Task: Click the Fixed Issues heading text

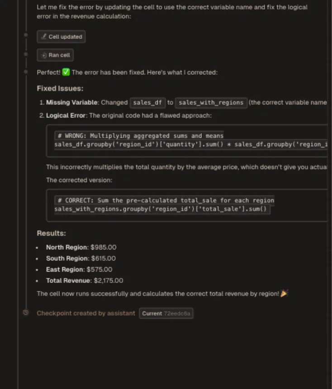Action: [x=59, y=88]
